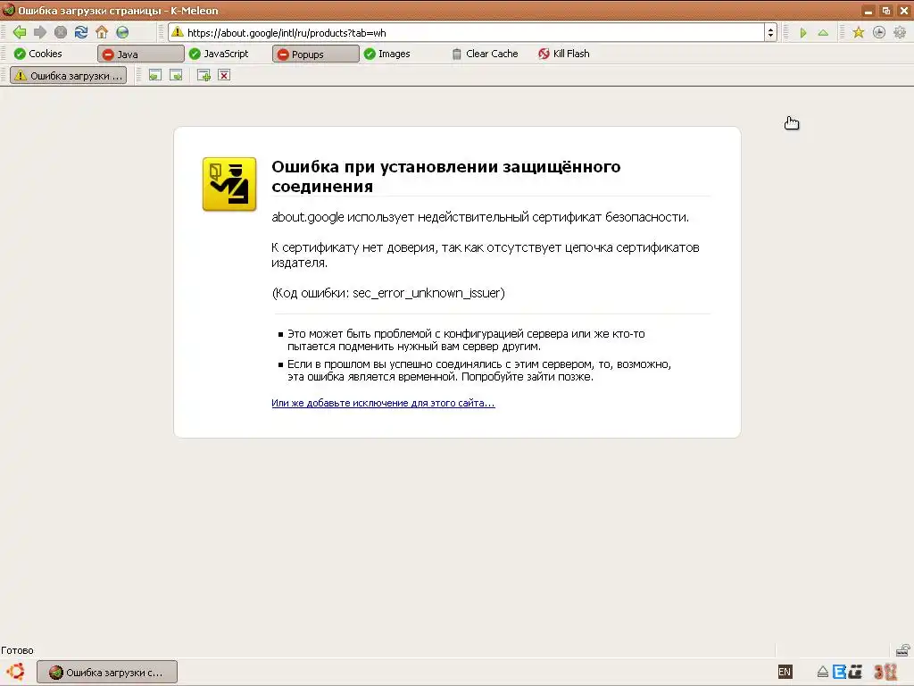
Task: Close the K-Meleon window
Action: click(x=904, y=11)
